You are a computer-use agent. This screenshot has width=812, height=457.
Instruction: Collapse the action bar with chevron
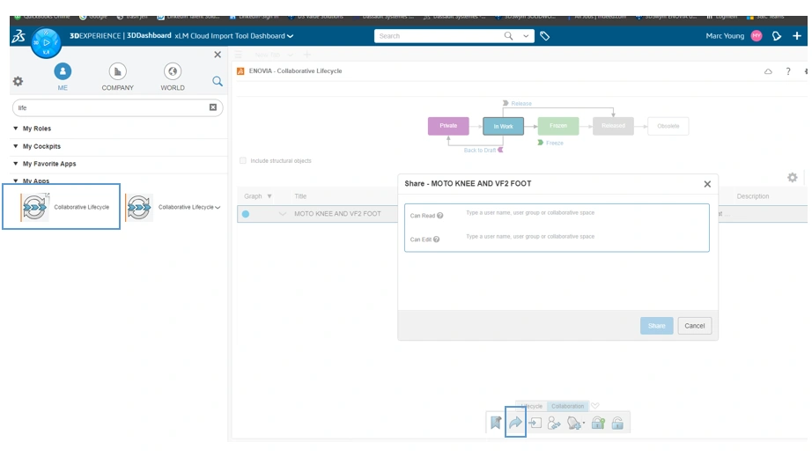coord(595,406)
